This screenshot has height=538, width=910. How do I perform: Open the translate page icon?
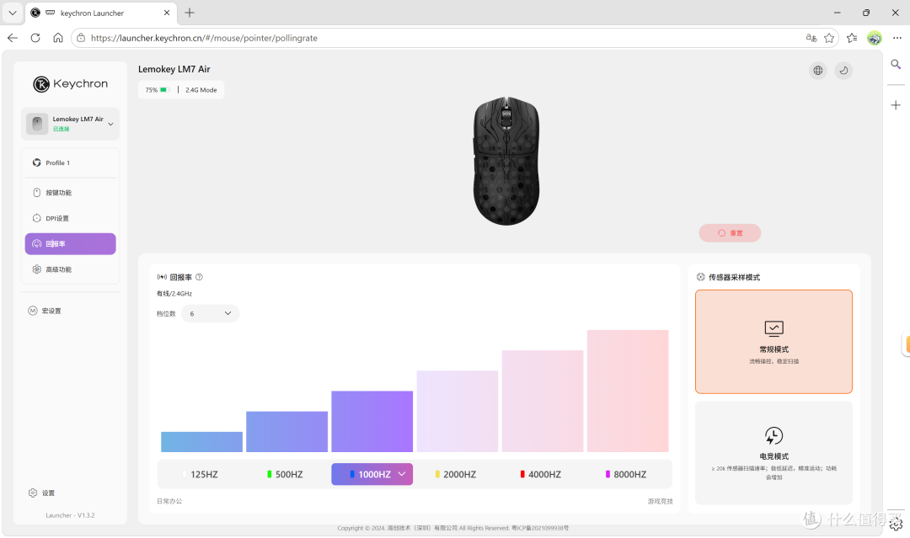(x=811, y=38)
